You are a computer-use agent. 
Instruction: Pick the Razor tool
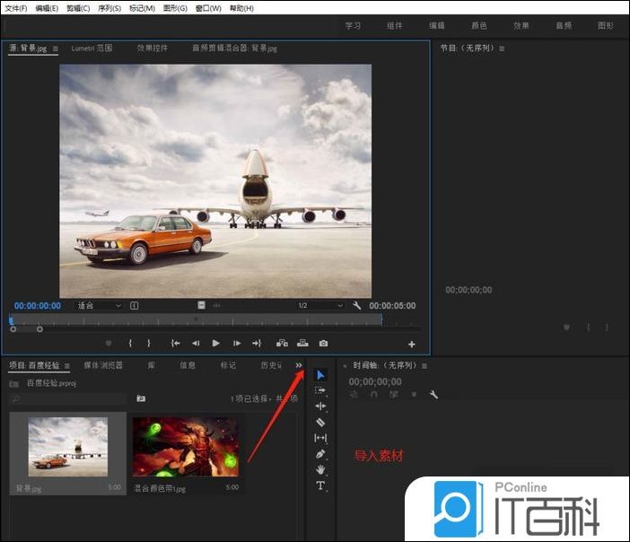[x=321, y=422]
